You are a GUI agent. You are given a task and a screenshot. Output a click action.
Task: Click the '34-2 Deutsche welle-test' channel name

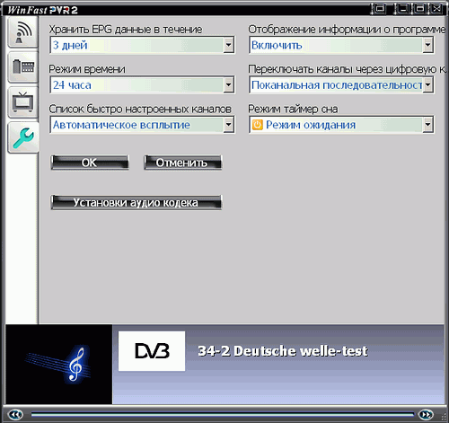tap(283, 351)
